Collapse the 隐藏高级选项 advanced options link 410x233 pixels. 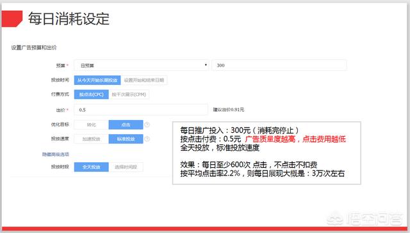pos(56,154)
